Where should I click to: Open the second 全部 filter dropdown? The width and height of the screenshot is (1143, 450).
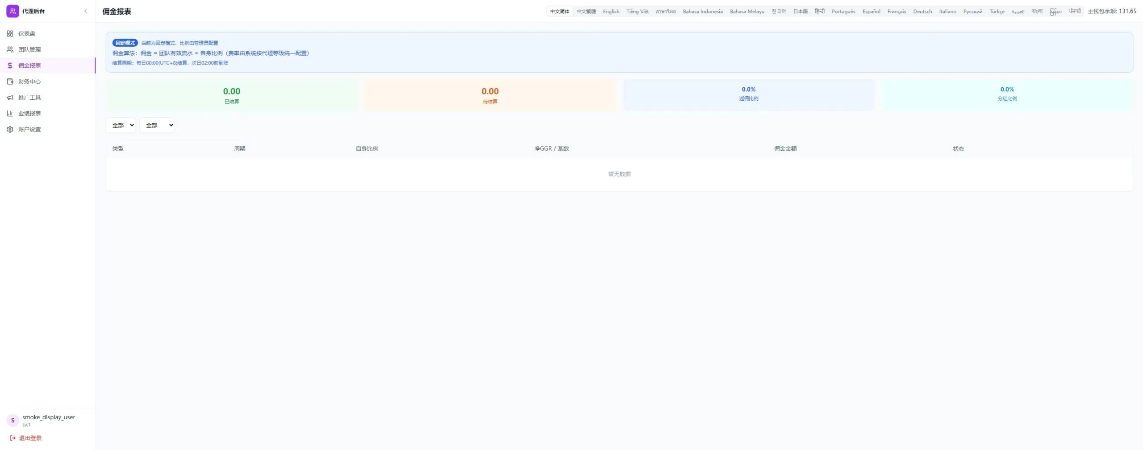click(157, 125)
